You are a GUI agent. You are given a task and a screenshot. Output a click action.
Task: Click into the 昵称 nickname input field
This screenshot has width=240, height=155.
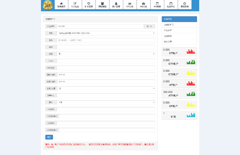[x=106, y=47]
